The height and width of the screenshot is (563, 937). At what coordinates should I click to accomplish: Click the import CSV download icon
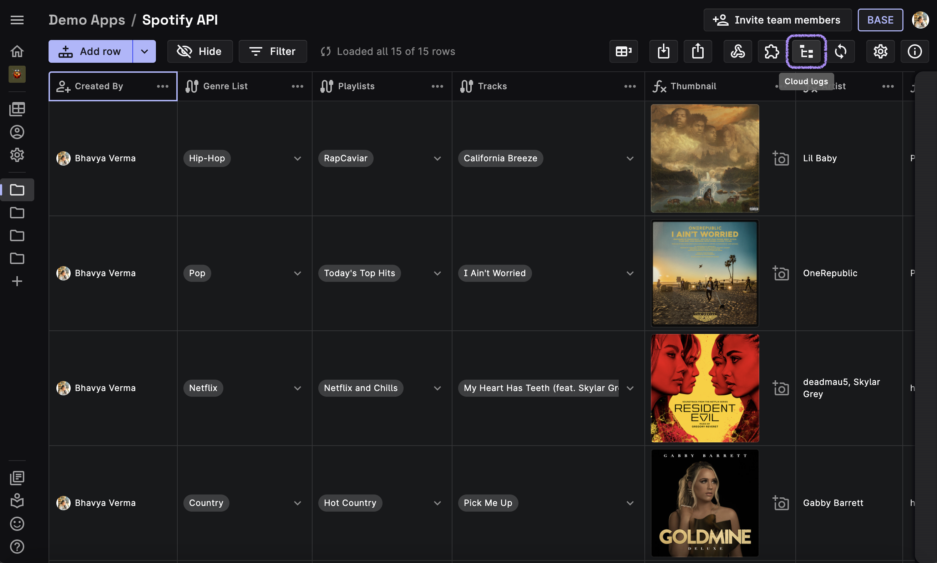click(x=663, y=51)
